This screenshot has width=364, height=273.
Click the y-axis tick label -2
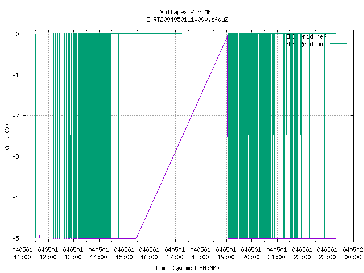coord(16,116)
